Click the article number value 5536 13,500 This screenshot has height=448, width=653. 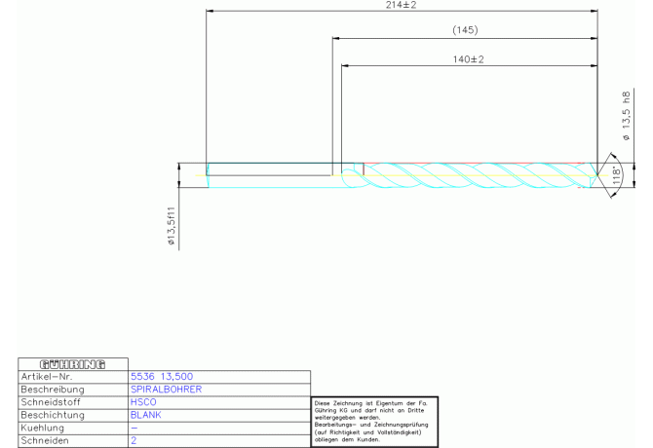(163, 374)
